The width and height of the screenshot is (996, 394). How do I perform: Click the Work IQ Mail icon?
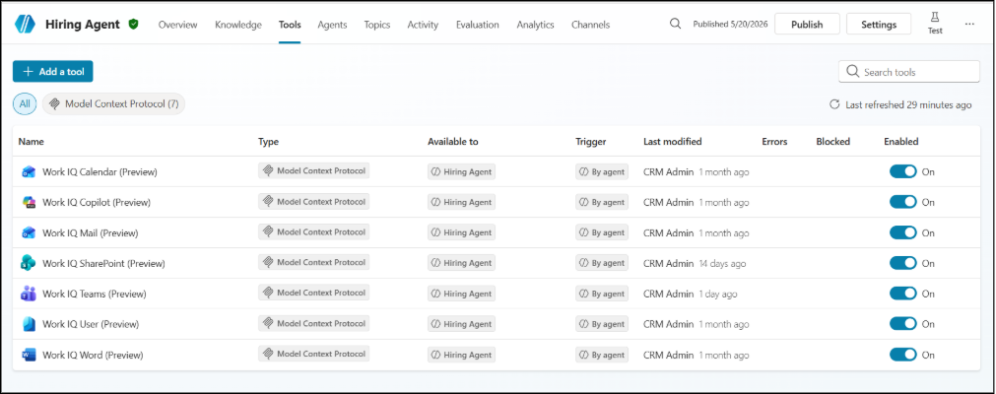[29, 232]
